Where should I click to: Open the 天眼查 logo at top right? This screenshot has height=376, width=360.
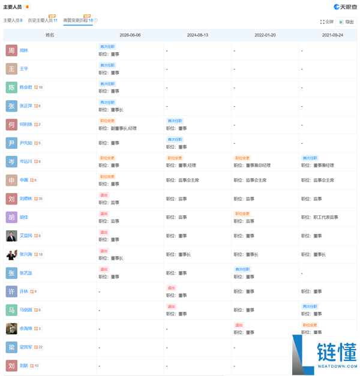(346, 7)
